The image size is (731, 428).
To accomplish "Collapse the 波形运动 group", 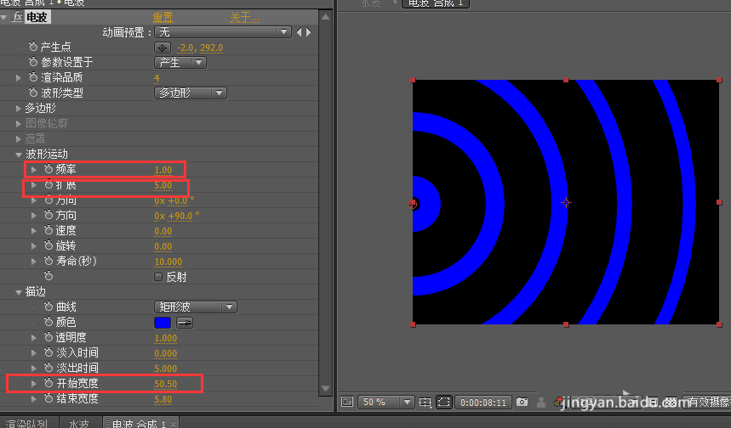I will pyautogui.click(x=18, y=155).
